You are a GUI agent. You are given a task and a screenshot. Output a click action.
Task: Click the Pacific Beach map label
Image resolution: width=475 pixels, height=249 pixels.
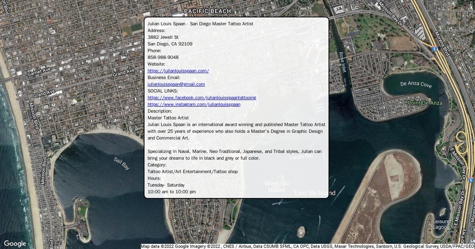click(207, 11)
